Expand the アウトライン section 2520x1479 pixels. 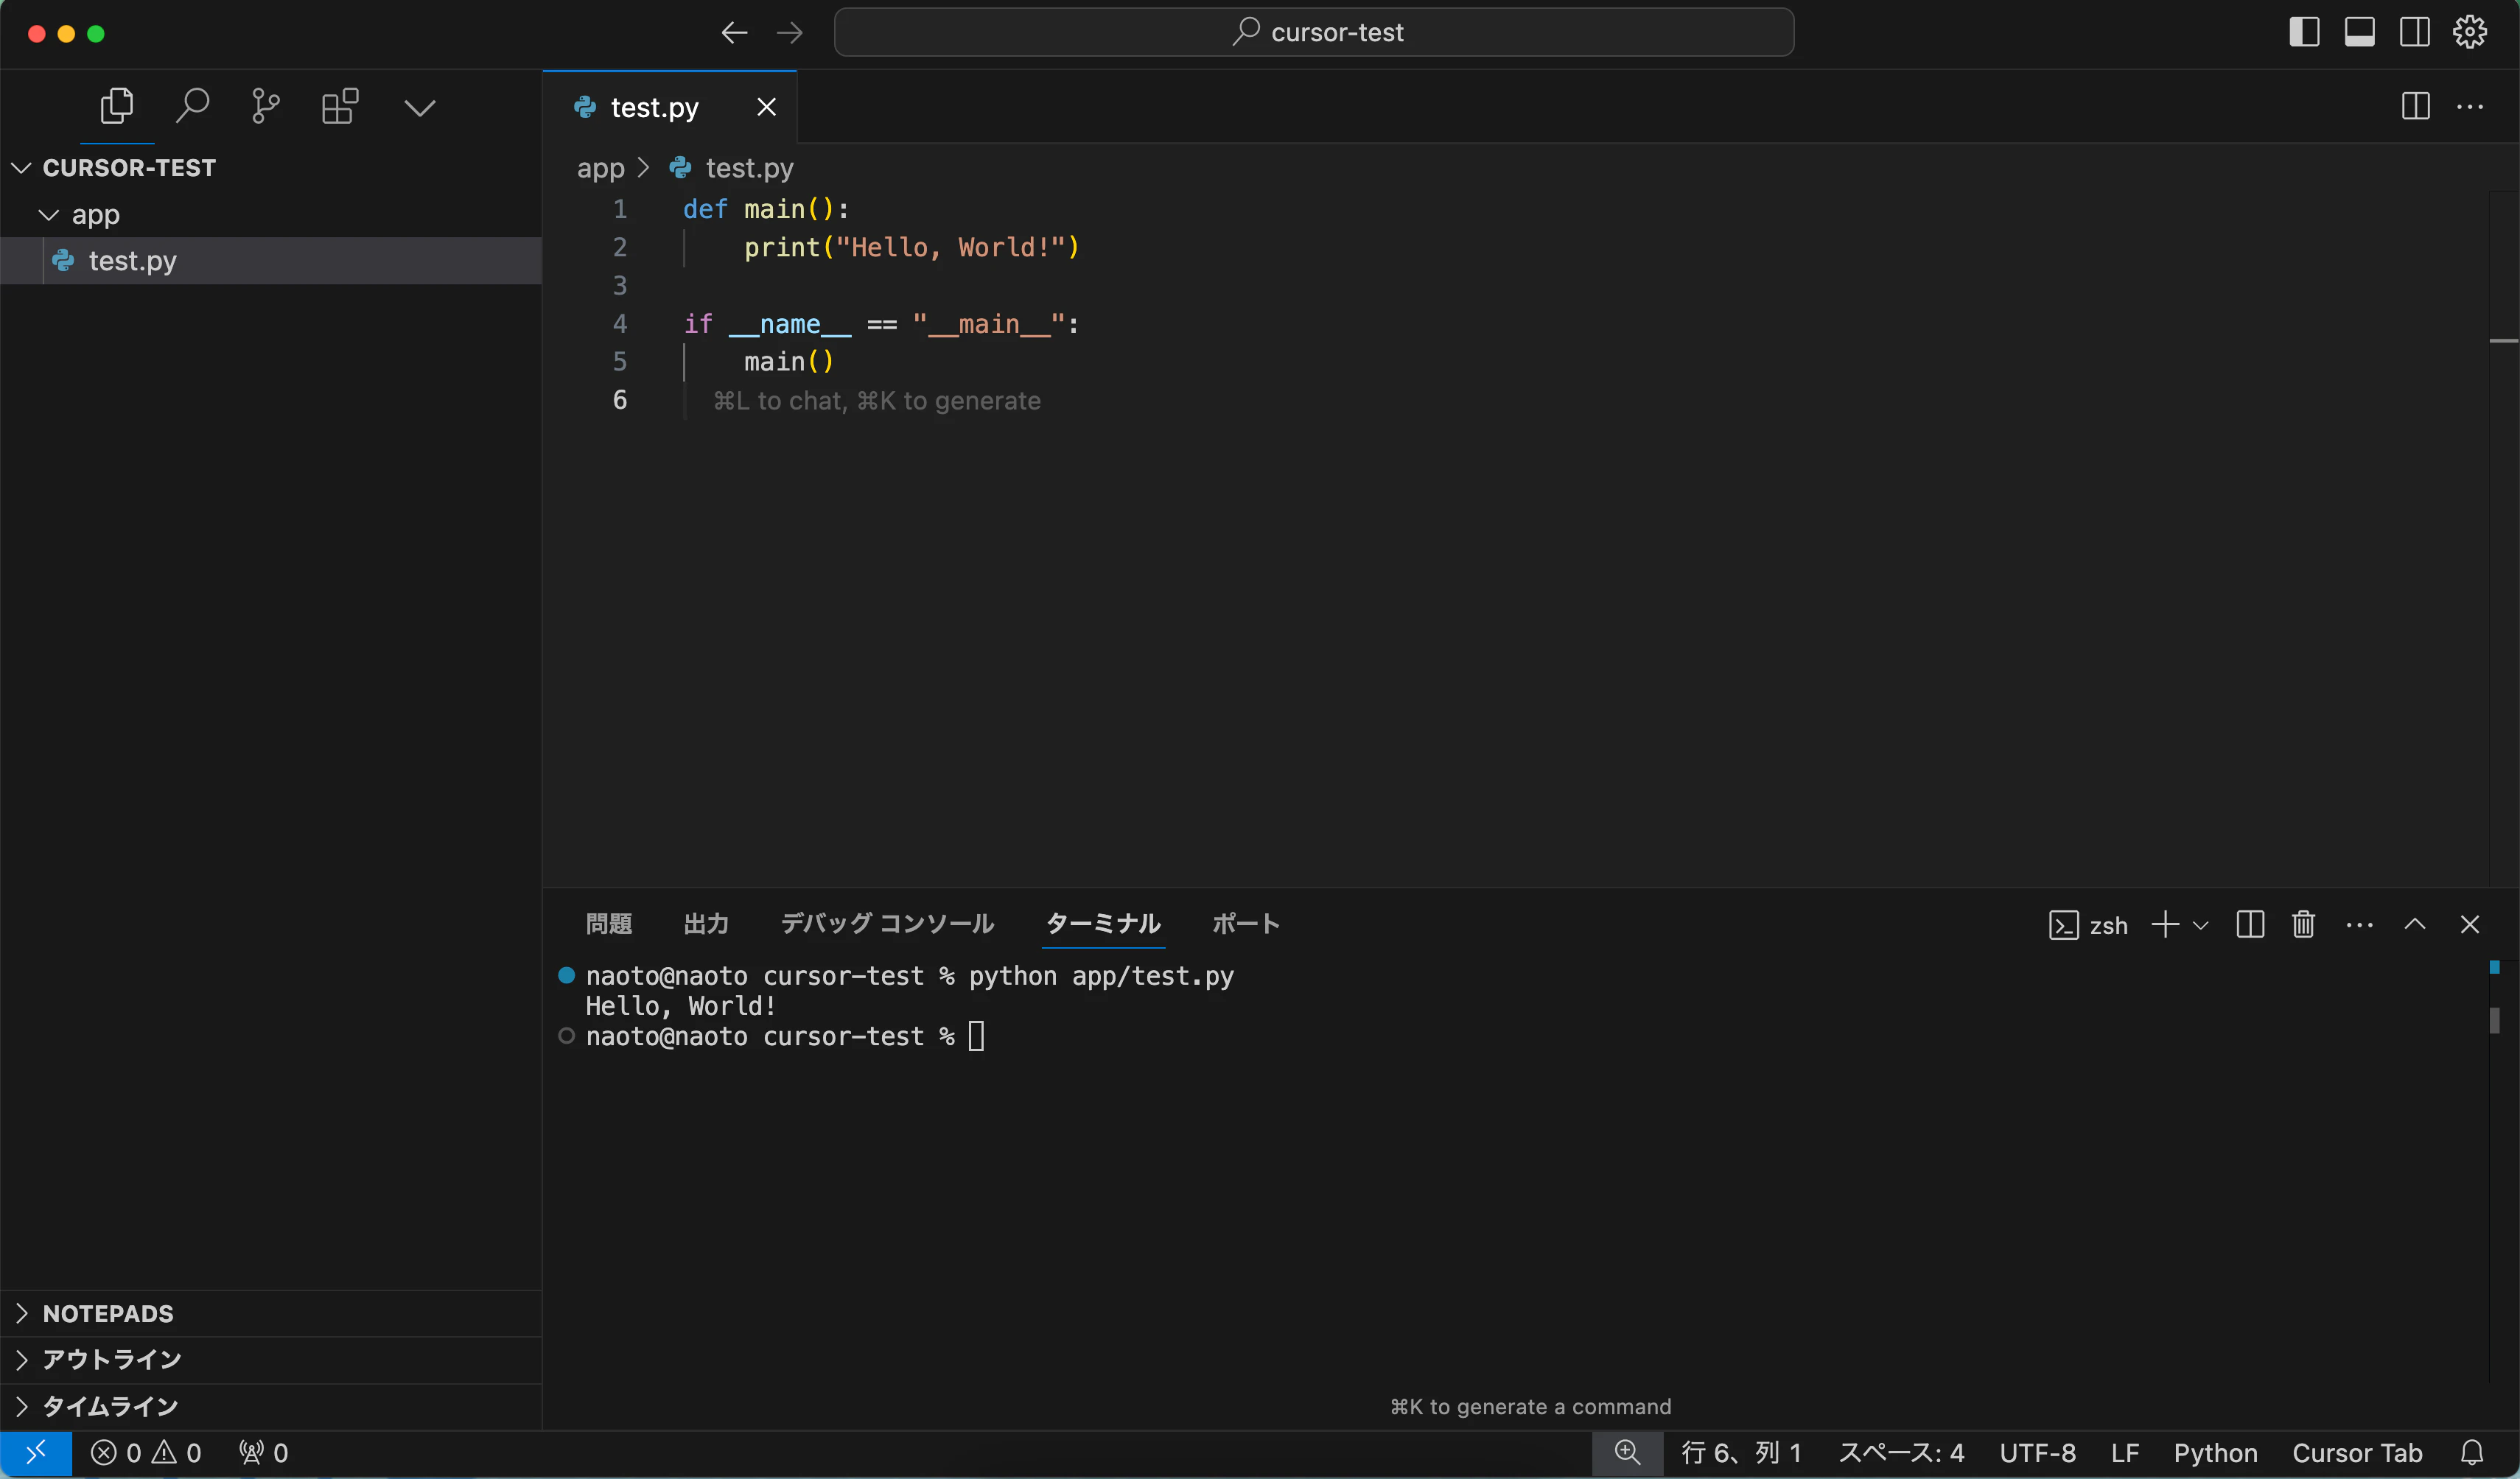271,1359
